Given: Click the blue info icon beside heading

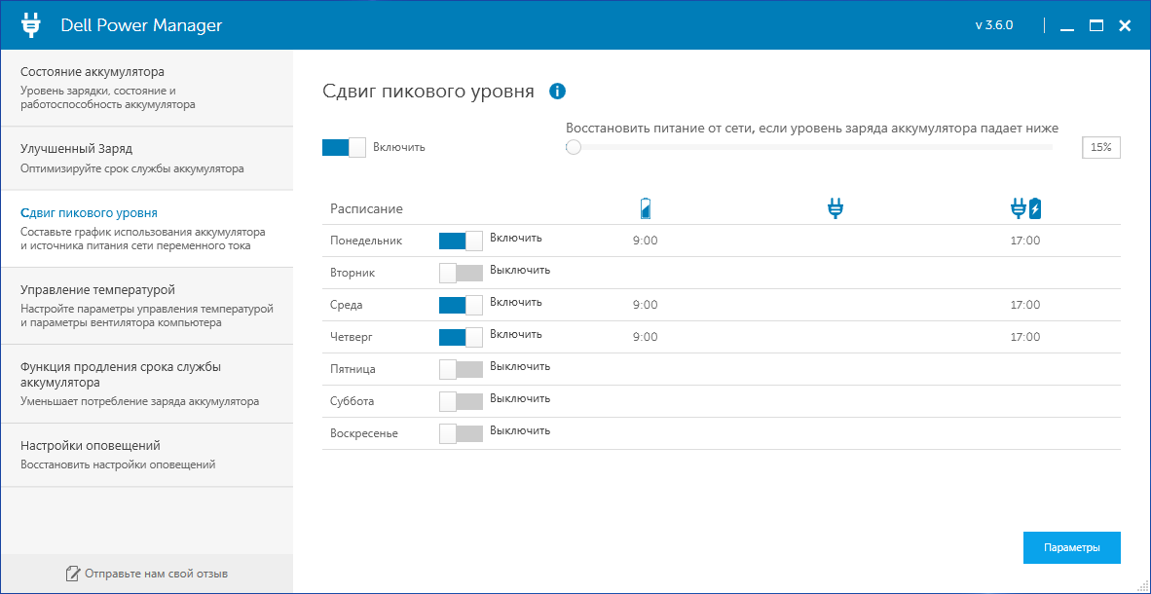Looking at the screenshot, I should coord(558,92).
